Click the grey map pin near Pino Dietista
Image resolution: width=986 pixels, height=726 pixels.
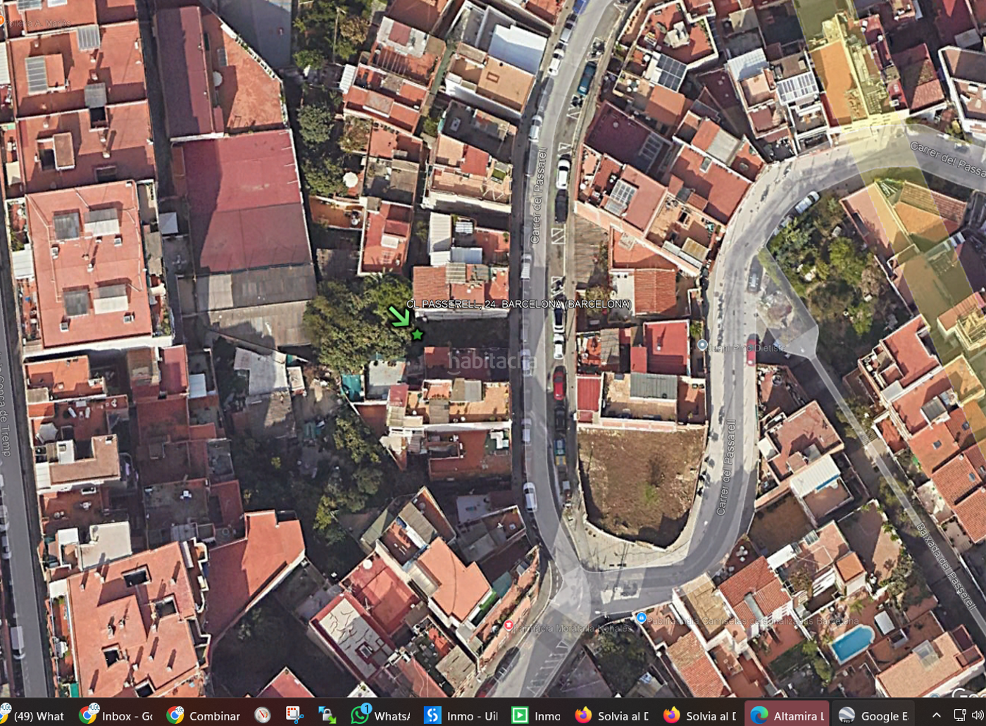tap(702, 345)
